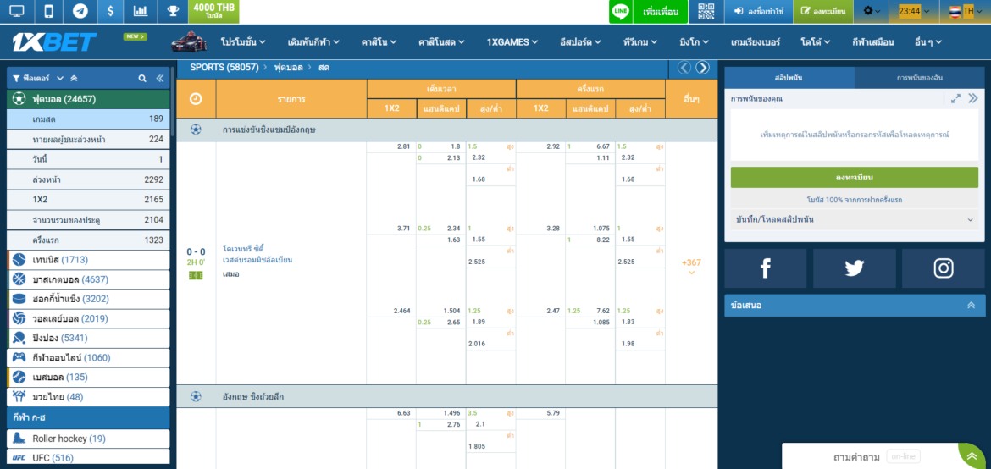Open the อื่น ๆ menu in navigation
Image resolution: width=991 pixels, height=469 pixels.
coord(928,42)
